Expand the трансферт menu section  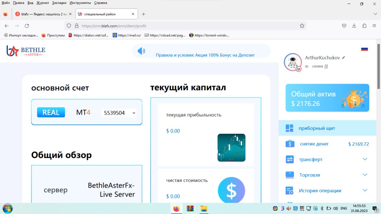(x=365, y=159)
